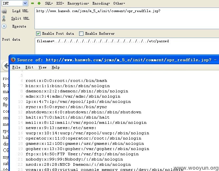Open Edit menu in Source window
This screenshot has height=171, width=219.
tap(29, 67)
